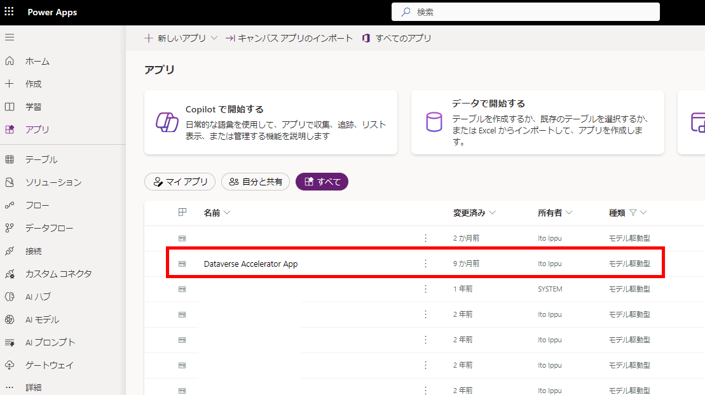
Task: Click inside the 検索 search box
Action: point(525,11)
